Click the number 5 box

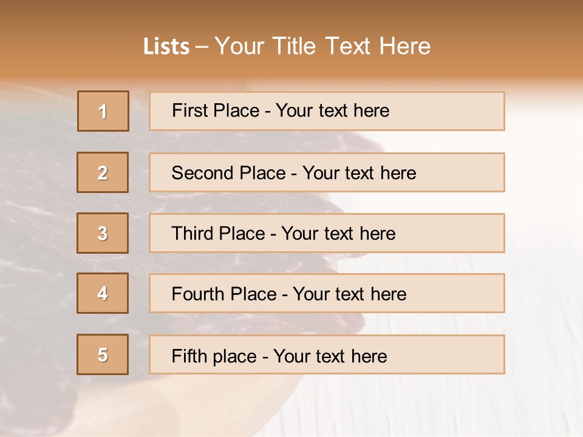click(103, 354)
